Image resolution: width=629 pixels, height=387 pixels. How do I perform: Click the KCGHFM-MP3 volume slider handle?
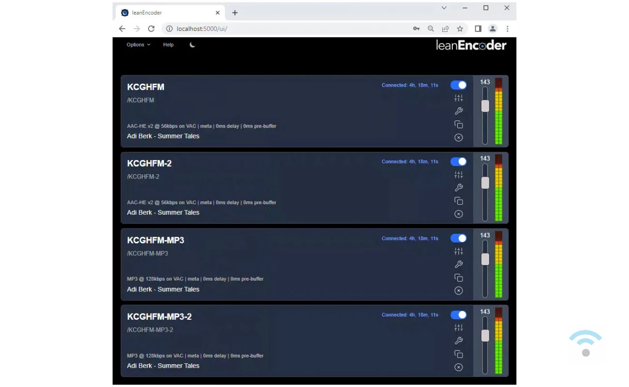[485, 259]
